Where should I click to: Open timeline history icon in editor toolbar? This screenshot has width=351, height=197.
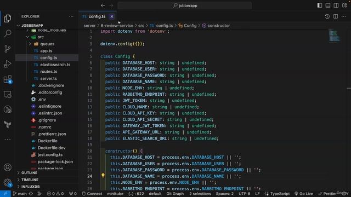coord(327,16)
